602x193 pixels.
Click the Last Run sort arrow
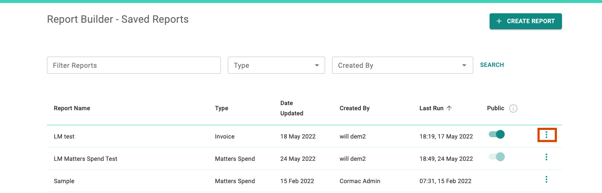[449, 109]
